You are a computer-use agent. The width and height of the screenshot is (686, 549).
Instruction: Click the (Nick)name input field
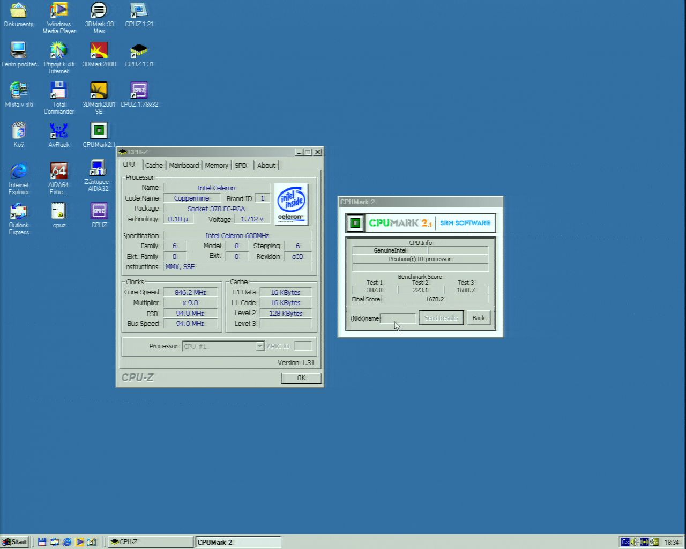pyautogui.click(x=398, y=318)
